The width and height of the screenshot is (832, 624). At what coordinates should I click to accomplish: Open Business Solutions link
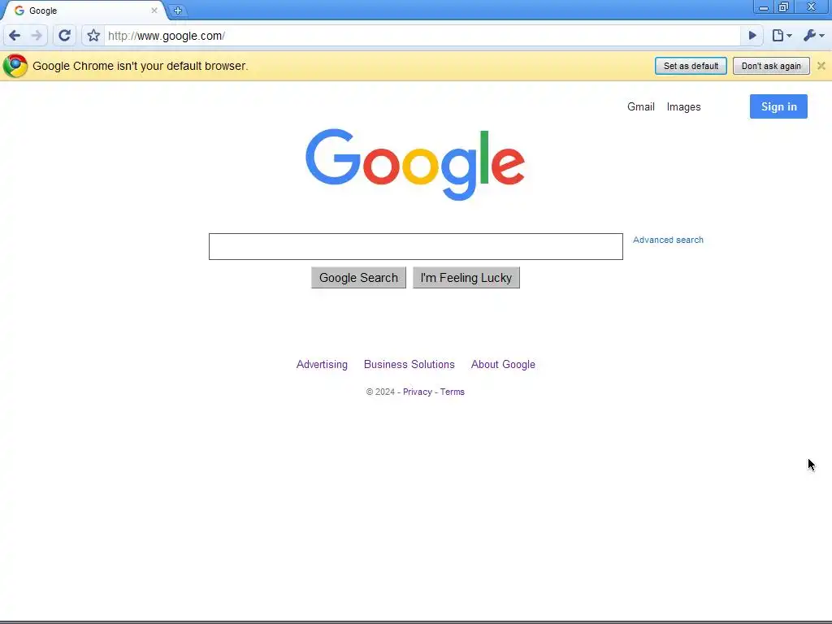click(x=409, y=365)
